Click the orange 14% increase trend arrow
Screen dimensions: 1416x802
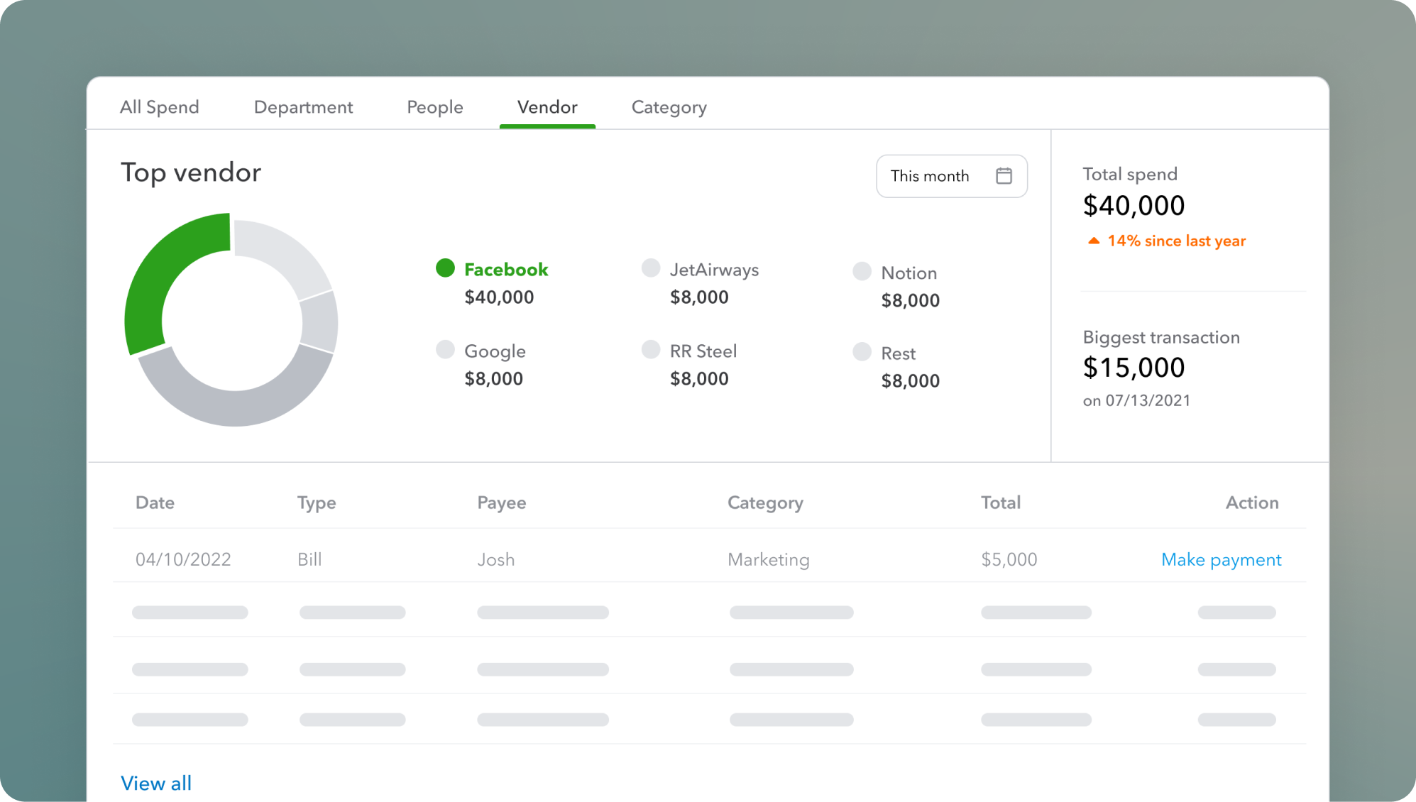tap(1092, 241)
